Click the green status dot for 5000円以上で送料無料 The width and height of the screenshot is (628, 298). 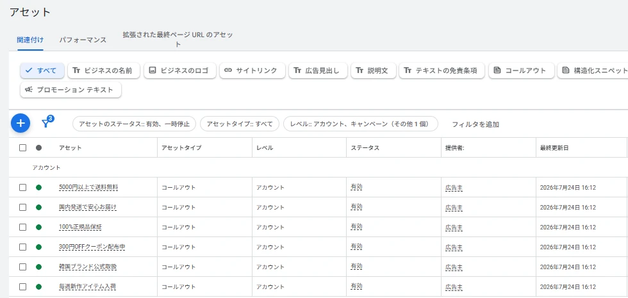[x=38, y=187]
